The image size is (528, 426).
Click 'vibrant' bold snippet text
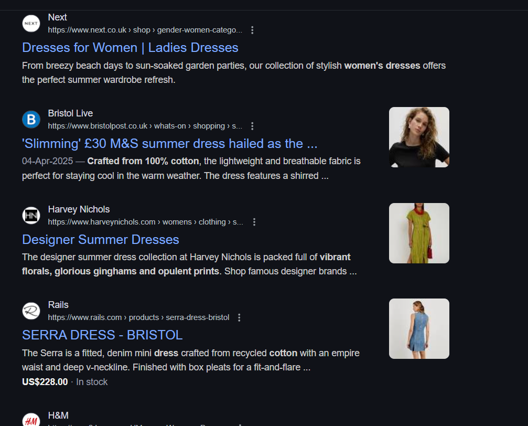[x=335, y=257]
